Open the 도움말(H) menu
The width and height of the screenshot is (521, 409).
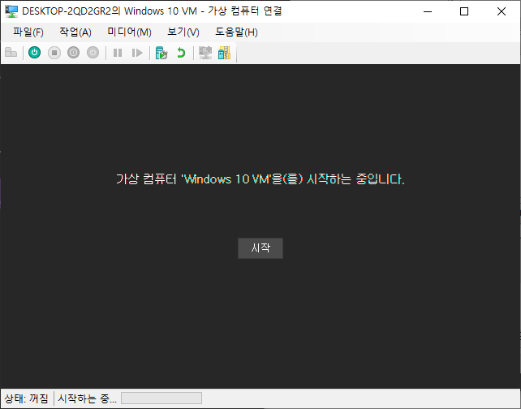pyautogui.click(x=236, y=32)
